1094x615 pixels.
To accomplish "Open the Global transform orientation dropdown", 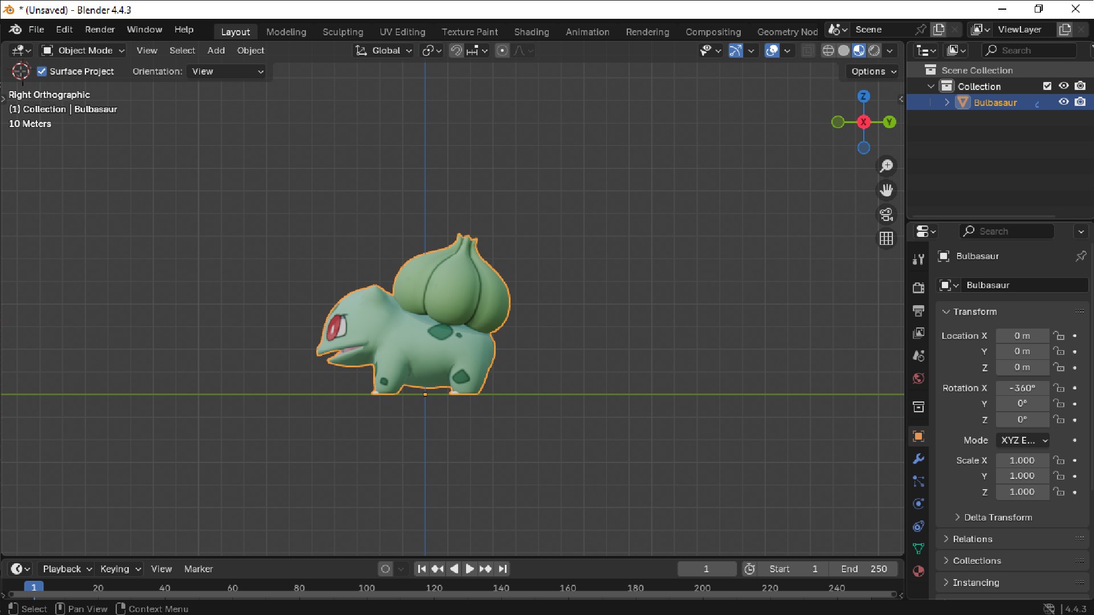I will 385,51.
